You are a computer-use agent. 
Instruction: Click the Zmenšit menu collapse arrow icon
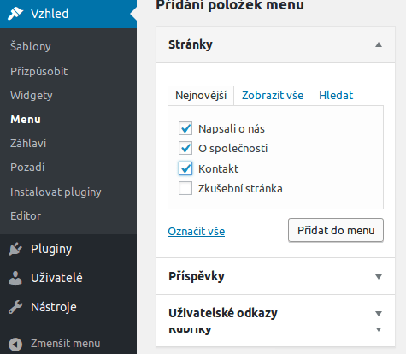tap(15, 344)
